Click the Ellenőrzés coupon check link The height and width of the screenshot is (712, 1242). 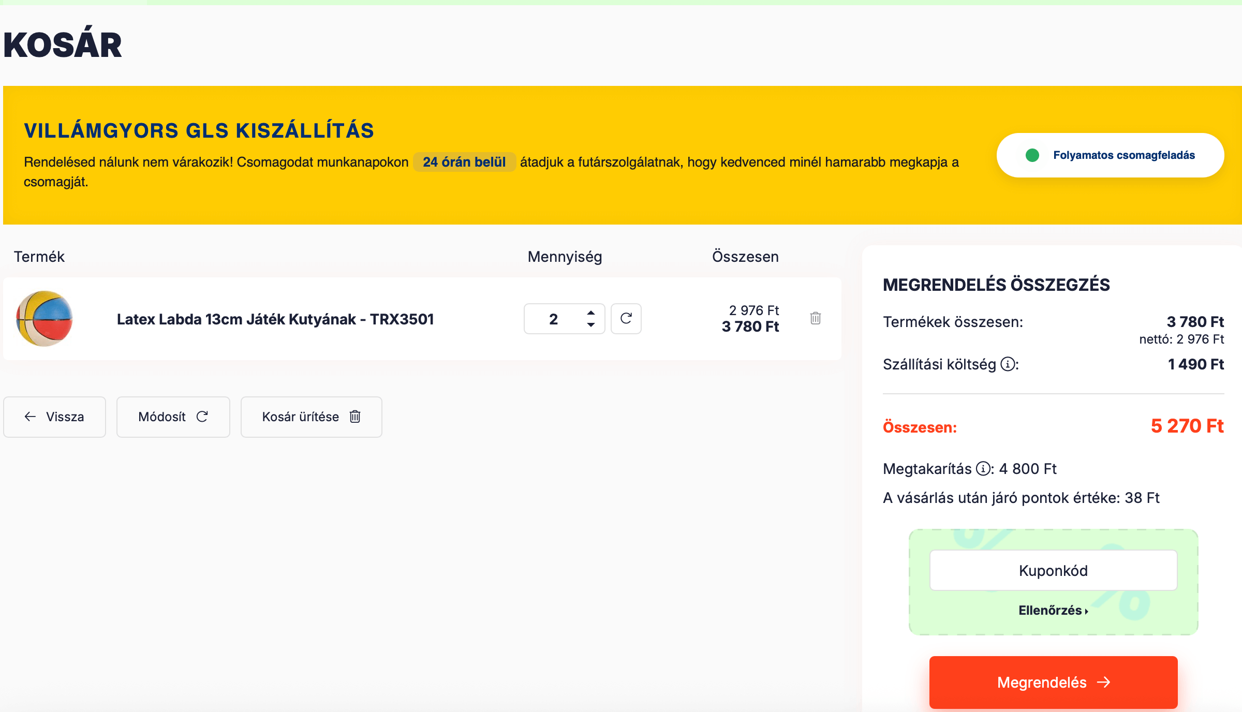1053,611
